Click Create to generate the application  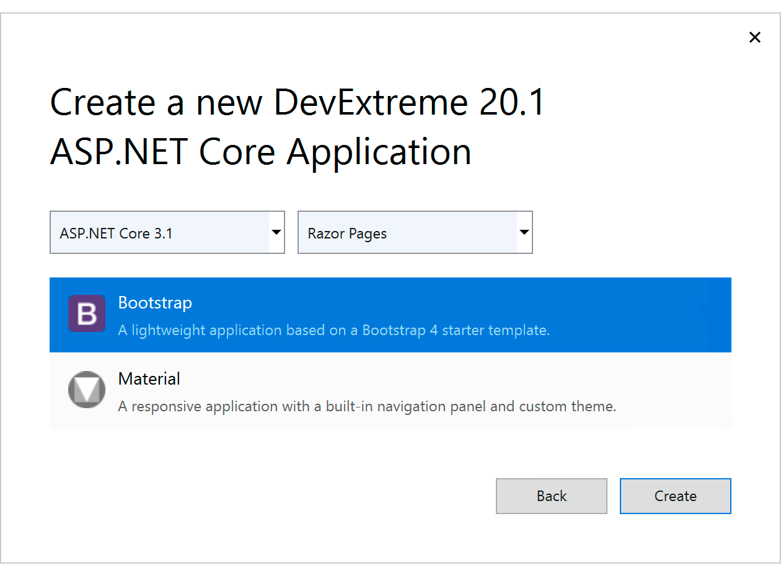(675, 496)
